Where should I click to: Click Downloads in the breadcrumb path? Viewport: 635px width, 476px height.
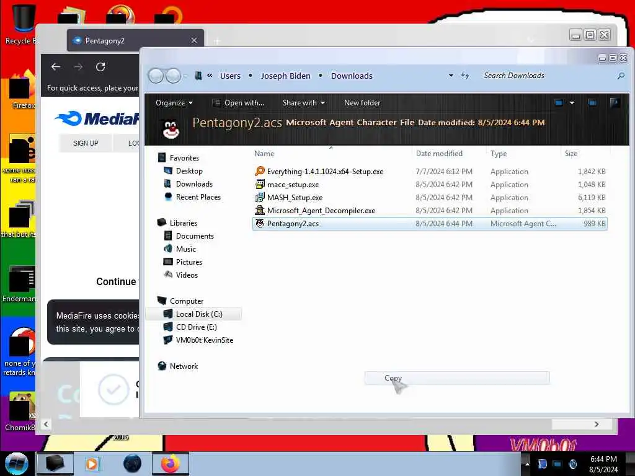(352, 76)
